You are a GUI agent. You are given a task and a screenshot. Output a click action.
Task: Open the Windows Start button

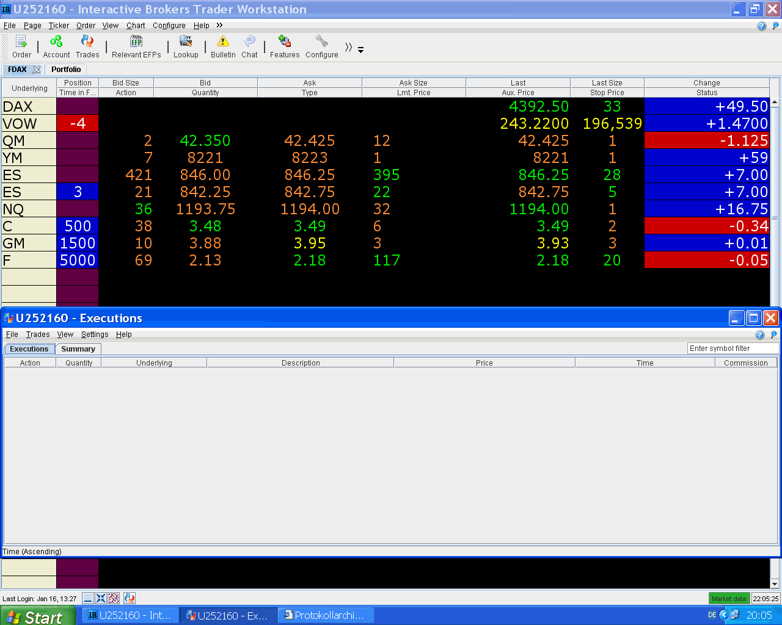click(38, 616)
